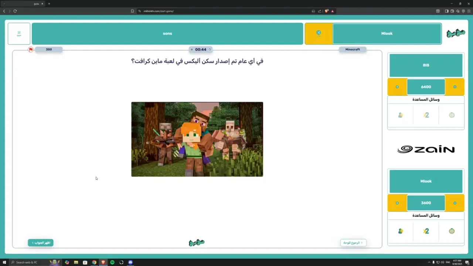The image size is (473, 266).
Task: Open the browser hamburger menu
Action: pos(469,11)
